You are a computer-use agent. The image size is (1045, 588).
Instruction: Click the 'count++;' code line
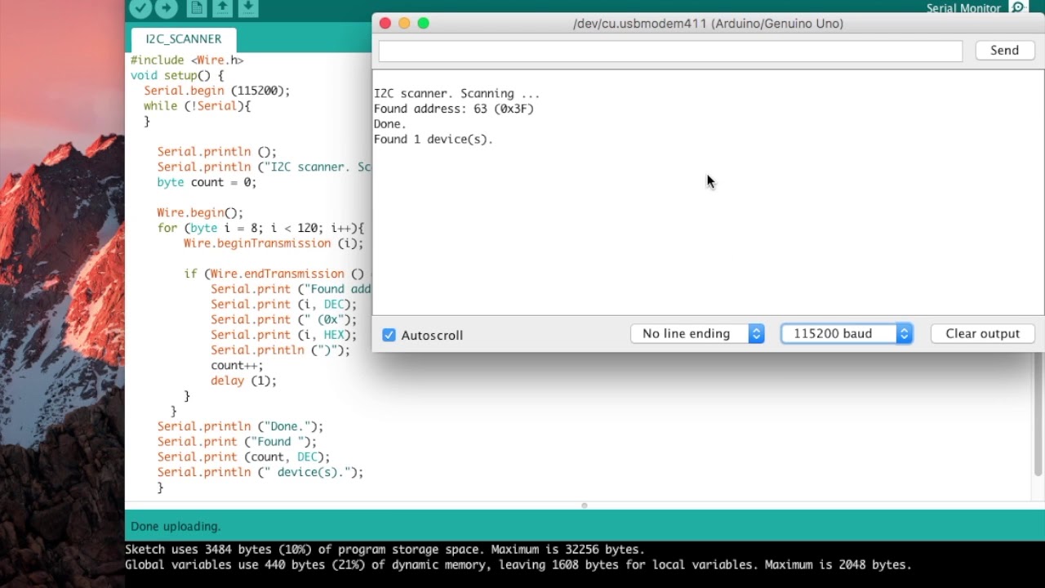click(237, 366)
